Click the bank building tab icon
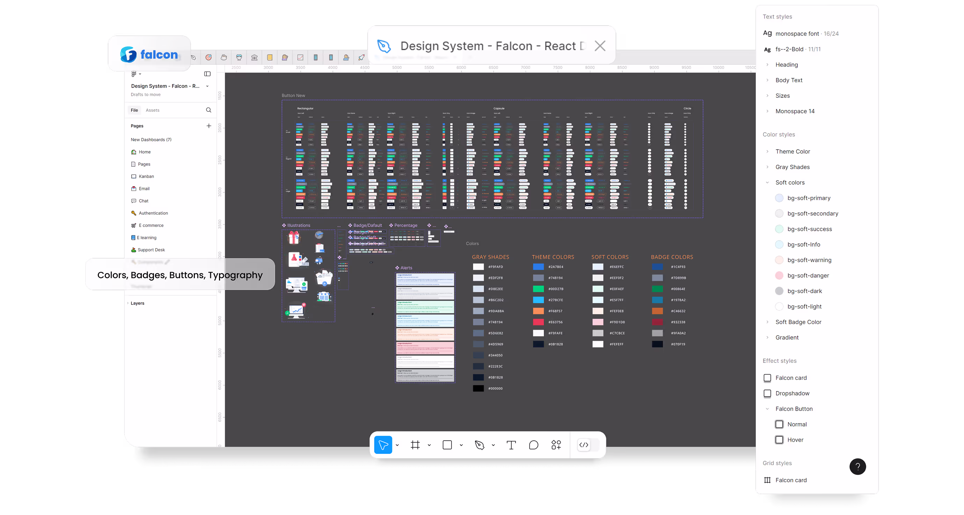Image resolution: width=964 pixels, height=515 pixels. [x=255, y=58]
